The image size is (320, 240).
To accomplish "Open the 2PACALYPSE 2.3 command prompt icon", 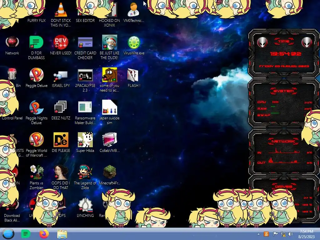I will tap(85, 75).
